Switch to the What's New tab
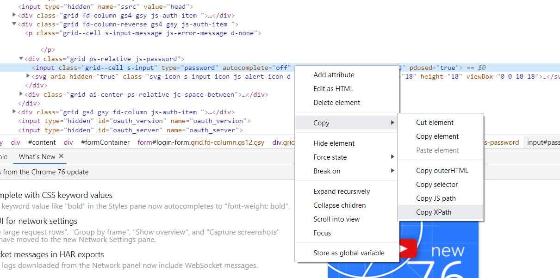 pyautogui.click(x=37, y=156)
